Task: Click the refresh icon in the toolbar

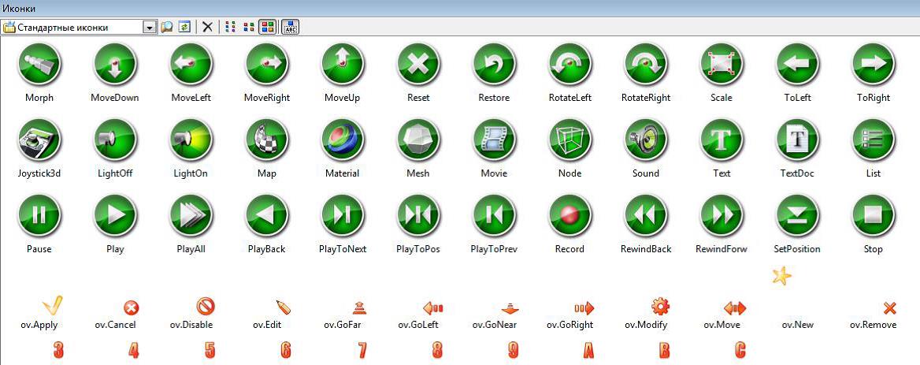Action: pos(184,27)
